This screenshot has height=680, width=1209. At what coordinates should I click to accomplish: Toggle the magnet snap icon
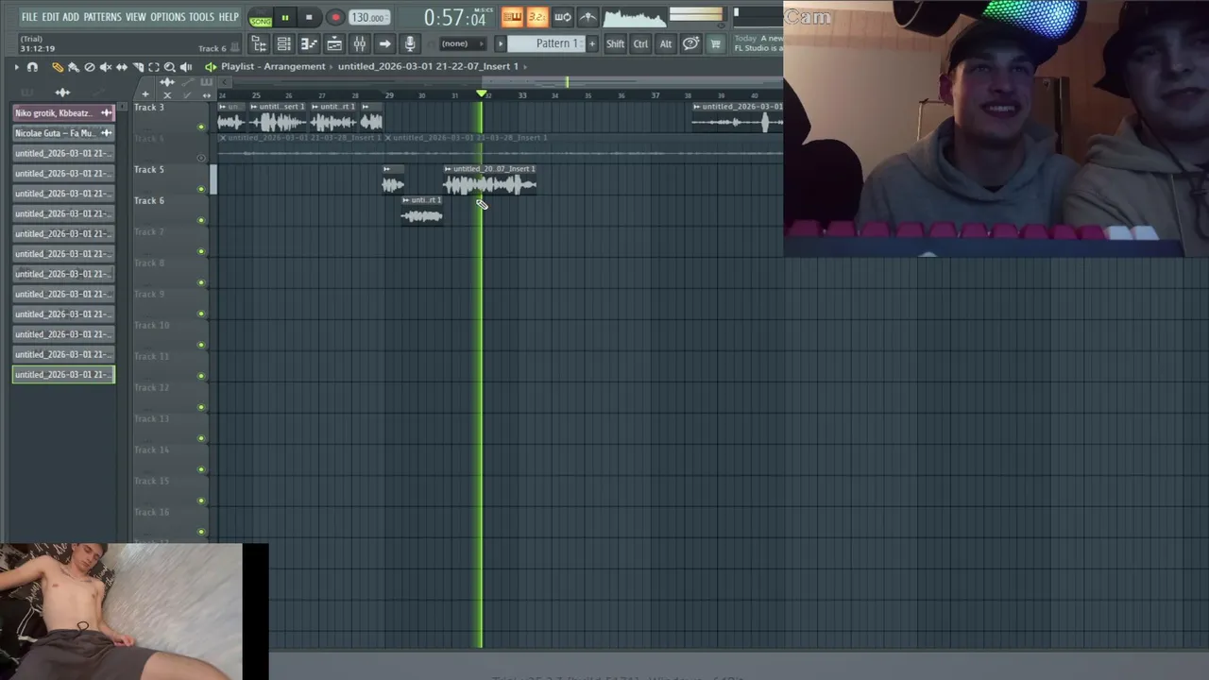(x=32, y=67)
